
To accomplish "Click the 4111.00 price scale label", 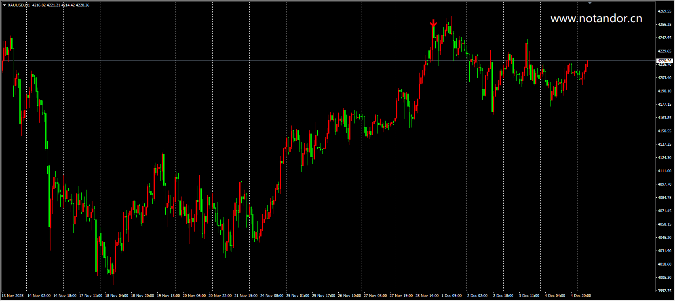I will pos(664,171).
